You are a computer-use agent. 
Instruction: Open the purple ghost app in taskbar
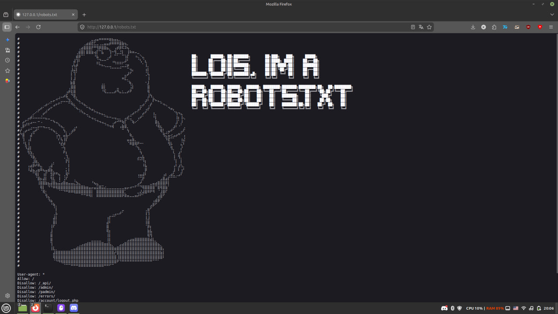click(x=61, y=308)
